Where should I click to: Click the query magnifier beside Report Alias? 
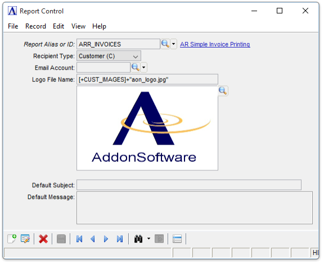(165, 44)
